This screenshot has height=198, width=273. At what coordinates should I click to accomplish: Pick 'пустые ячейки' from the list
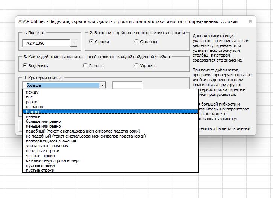[40, 166]
